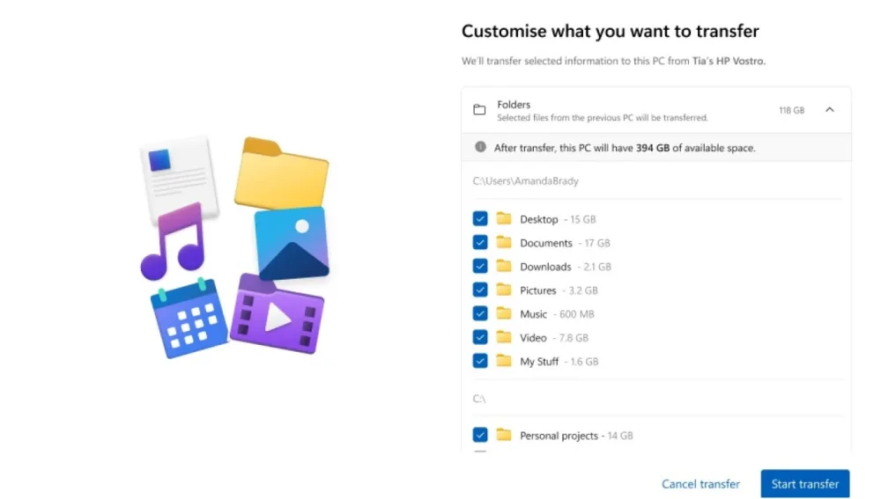Viewport: 881px width, 499px height.
Task: Click the Pictures folder icon
Action: [x=504, y=290]
